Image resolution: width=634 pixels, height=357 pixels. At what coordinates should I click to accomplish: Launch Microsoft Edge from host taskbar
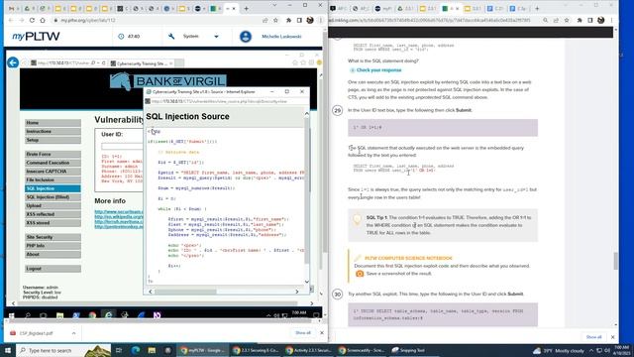(x=136, y=350)
